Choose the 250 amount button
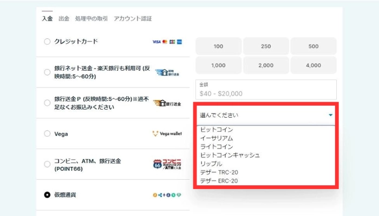The height and width of the screenshot is (216, 379). click(266, 46)
